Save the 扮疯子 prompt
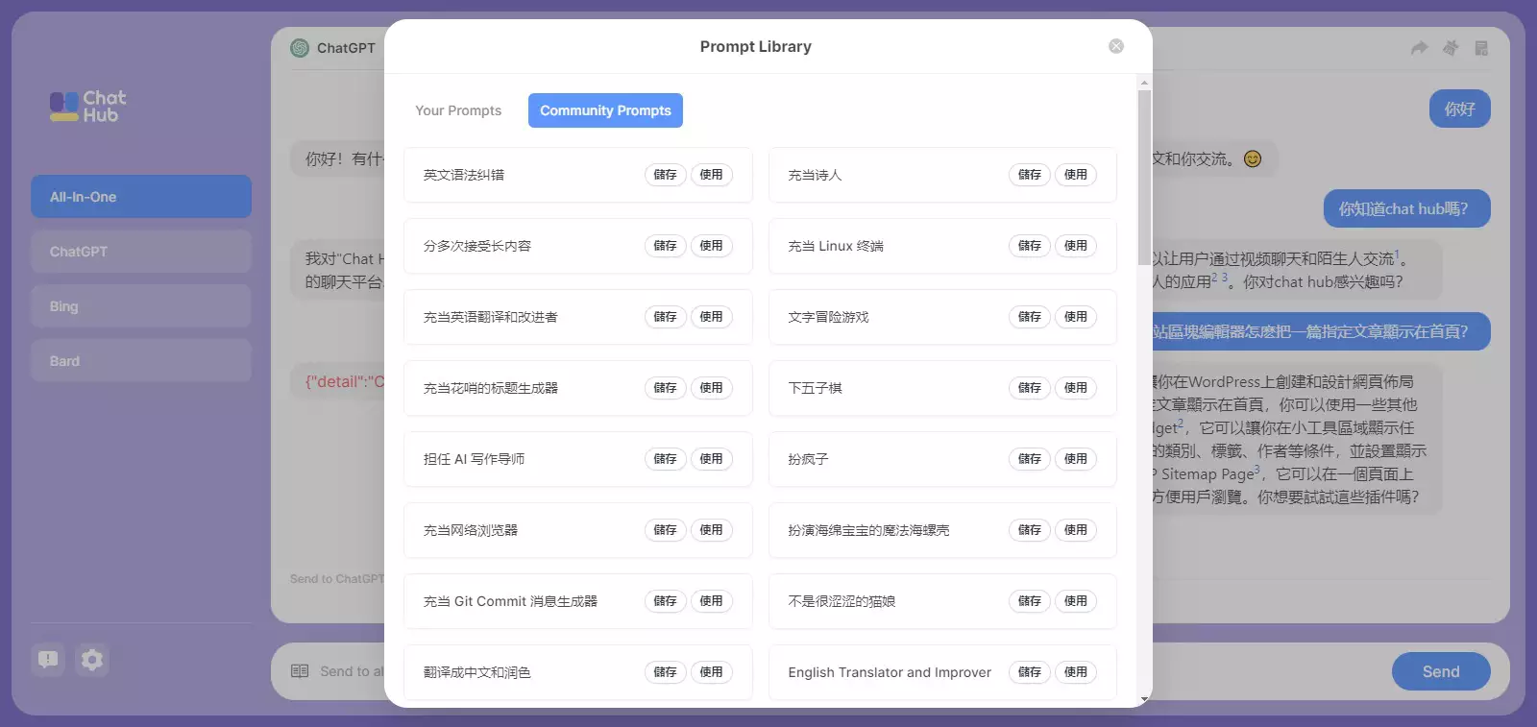 (1030, 459)
